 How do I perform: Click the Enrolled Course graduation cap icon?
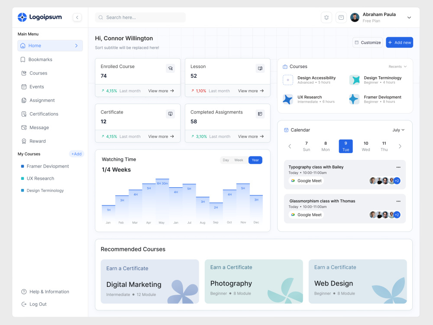point(170,68)
